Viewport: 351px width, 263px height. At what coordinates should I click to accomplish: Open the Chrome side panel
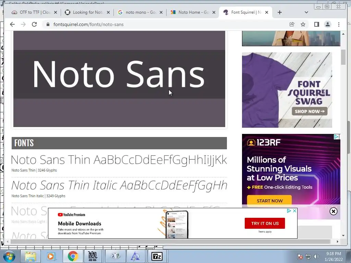click(316, 24)
